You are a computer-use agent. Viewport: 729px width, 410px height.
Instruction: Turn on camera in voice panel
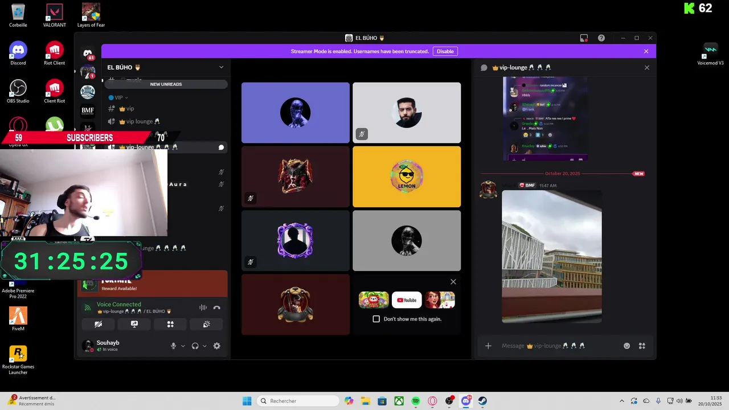(98, 324)
